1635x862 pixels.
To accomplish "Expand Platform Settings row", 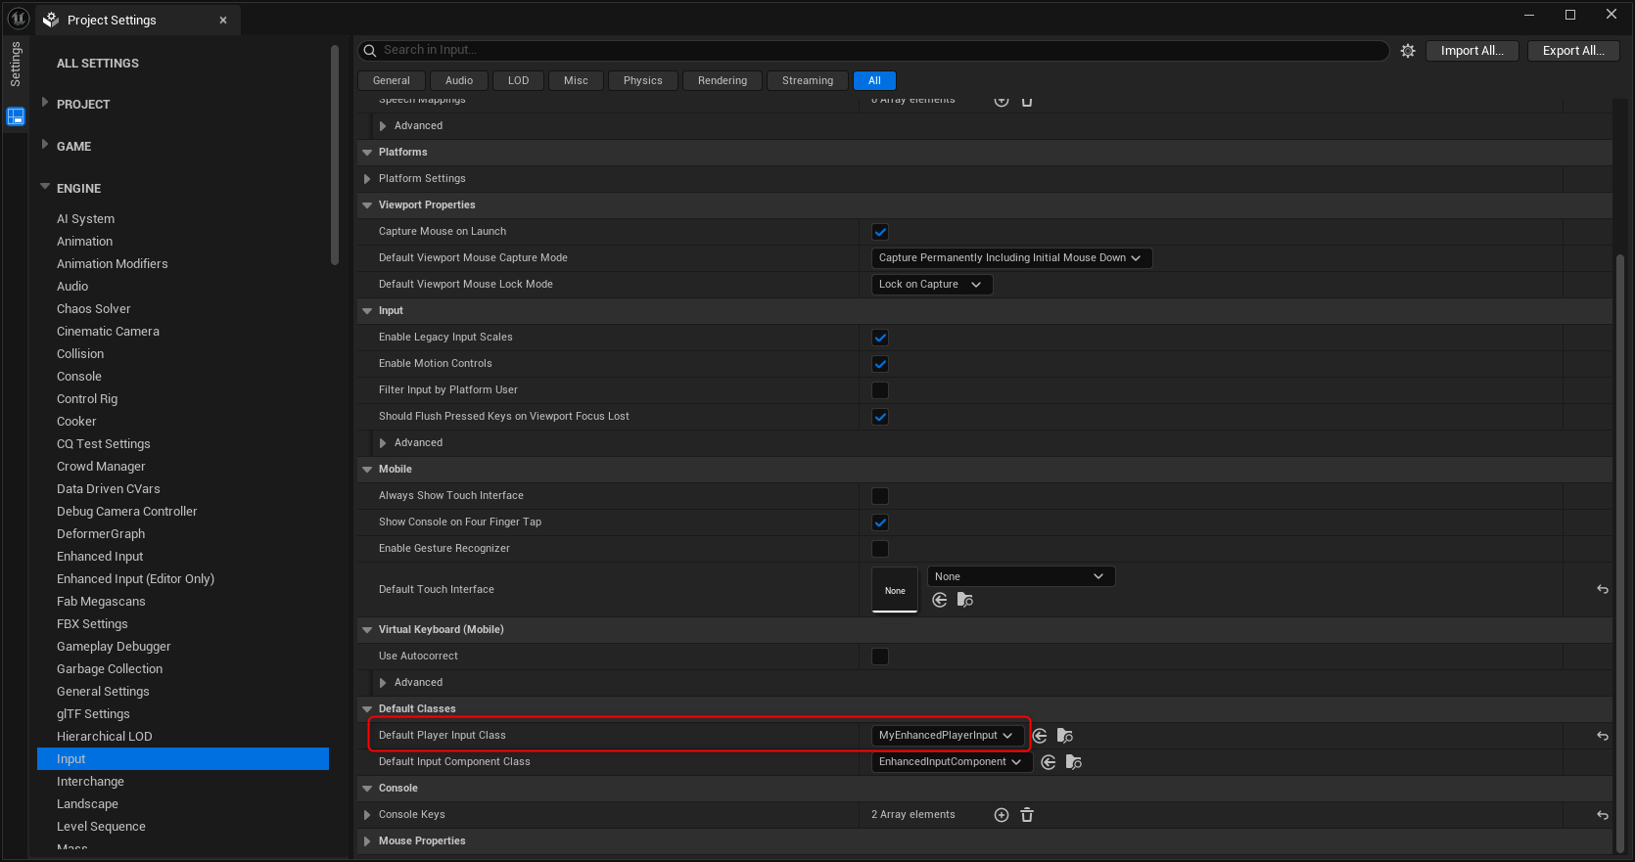I will coord(367,179).
